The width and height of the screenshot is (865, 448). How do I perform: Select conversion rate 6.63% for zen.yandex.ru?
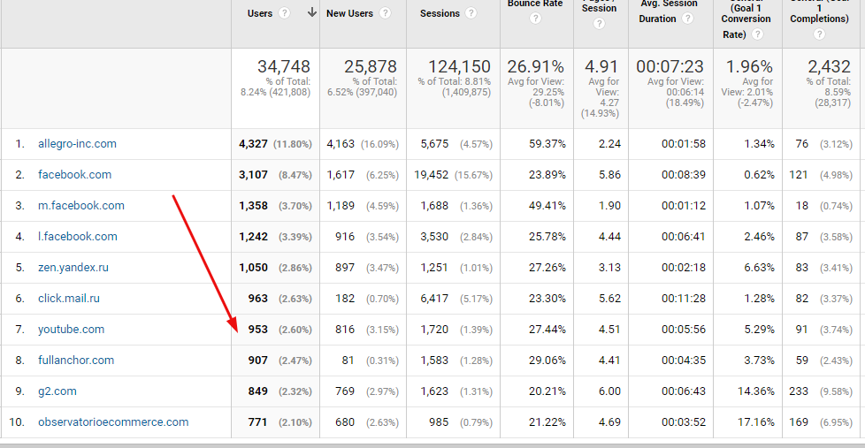click(759, 267)
